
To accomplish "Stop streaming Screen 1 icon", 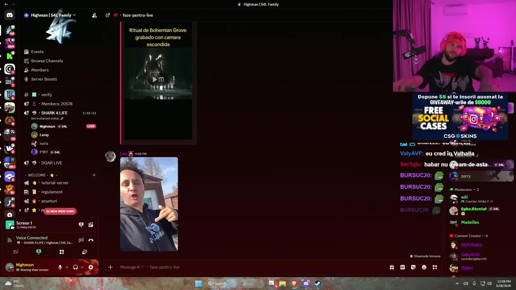I will tap(81, 225).
